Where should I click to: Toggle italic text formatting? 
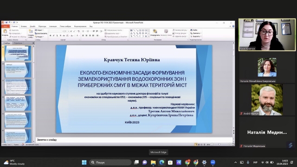click(x=54, y=35)
